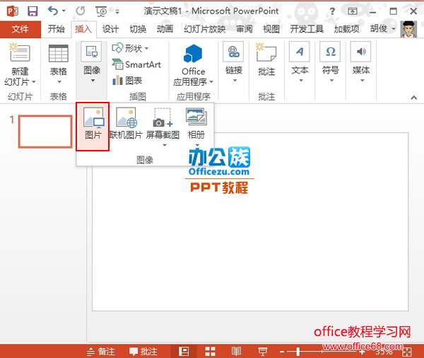Click the user account avatar

[x=408, y=29]
